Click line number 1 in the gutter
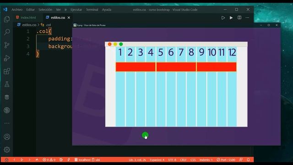Screen dimensions: 293x165 point(28,31)
